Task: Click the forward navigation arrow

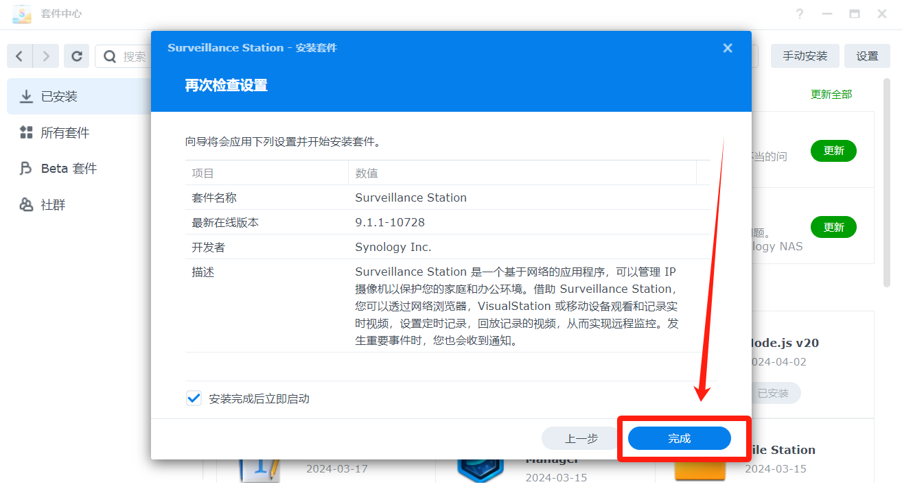Action: click(x=46, y=56)
